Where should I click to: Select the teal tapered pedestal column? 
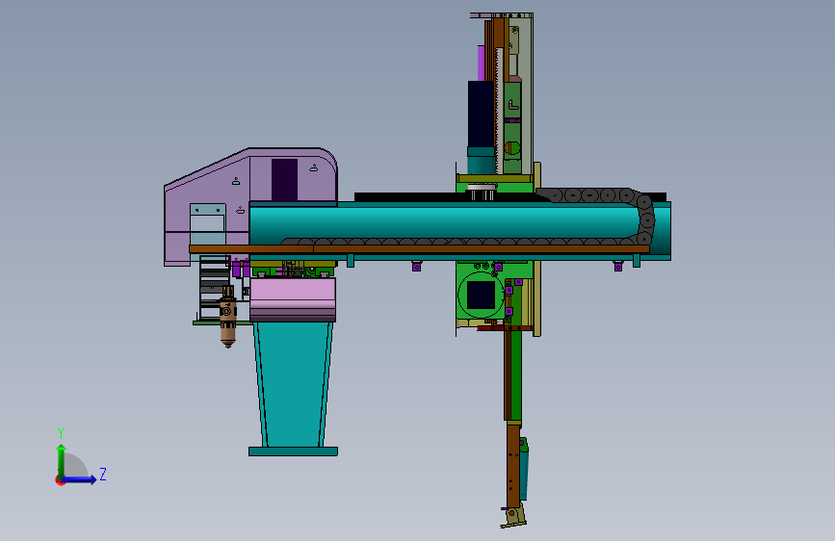click(293, 384)
